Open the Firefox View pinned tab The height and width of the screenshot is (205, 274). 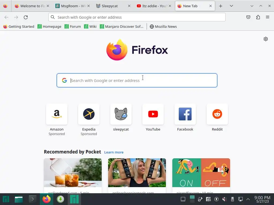tap(5, 6)
